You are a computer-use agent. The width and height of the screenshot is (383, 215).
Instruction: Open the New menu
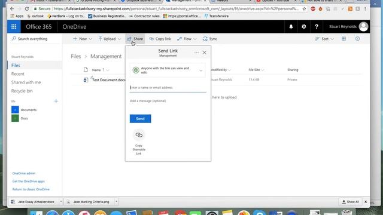(82, 39)
